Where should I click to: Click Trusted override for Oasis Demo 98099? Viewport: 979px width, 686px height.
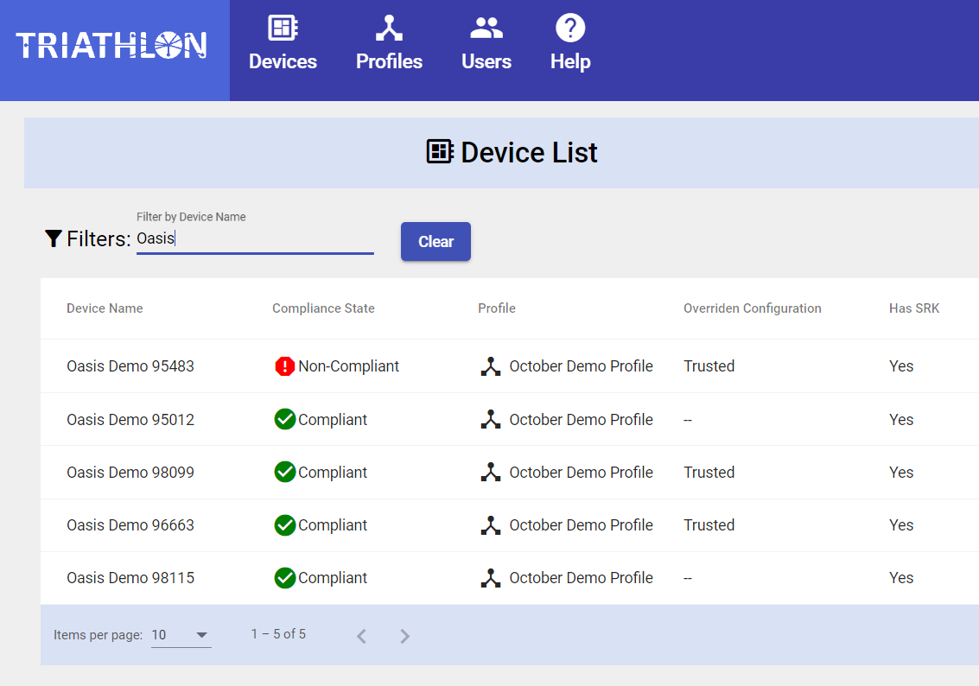[709, 473]
